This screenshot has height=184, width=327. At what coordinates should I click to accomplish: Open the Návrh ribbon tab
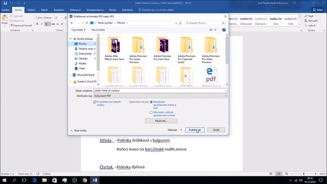click(44, 10)
